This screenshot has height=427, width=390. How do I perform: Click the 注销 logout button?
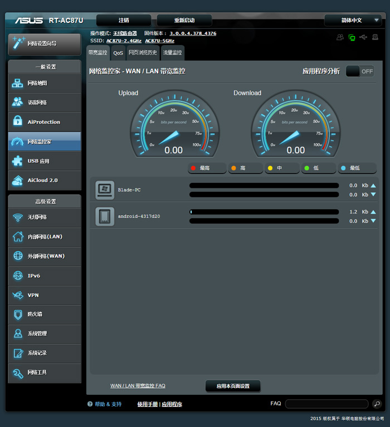(124, 20)
